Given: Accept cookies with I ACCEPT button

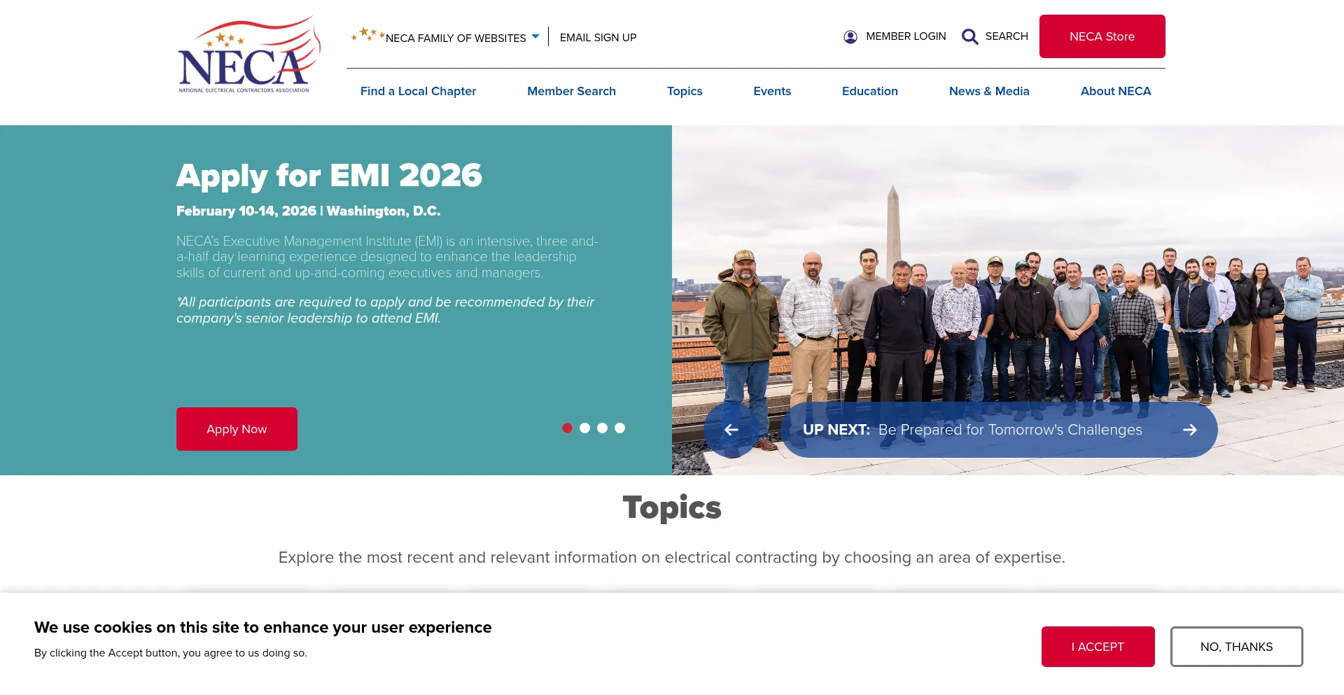Looking at the screenshot, I should [1098, 646].
